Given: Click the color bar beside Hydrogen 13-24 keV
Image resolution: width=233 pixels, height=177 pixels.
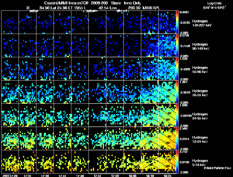Looking at the screenshot, I should click(x=177, y=139).
